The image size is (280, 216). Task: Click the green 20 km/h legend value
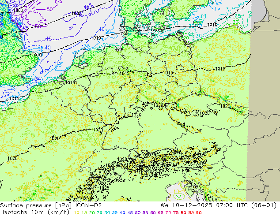click(x=92, y=213)
